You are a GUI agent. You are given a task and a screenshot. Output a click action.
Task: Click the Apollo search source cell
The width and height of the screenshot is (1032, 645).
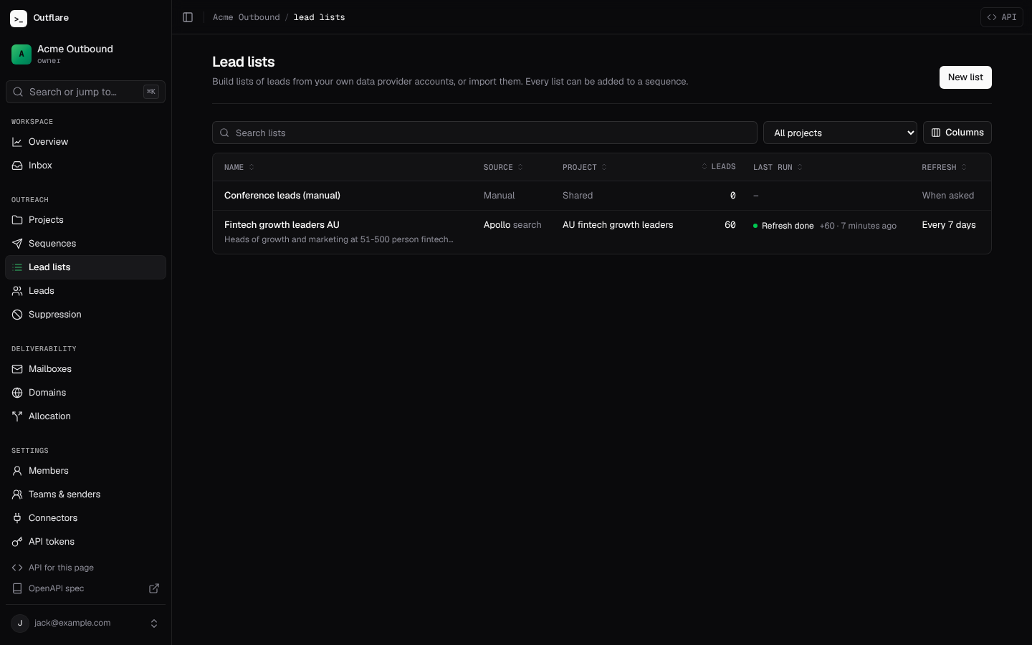coord(512,225)
